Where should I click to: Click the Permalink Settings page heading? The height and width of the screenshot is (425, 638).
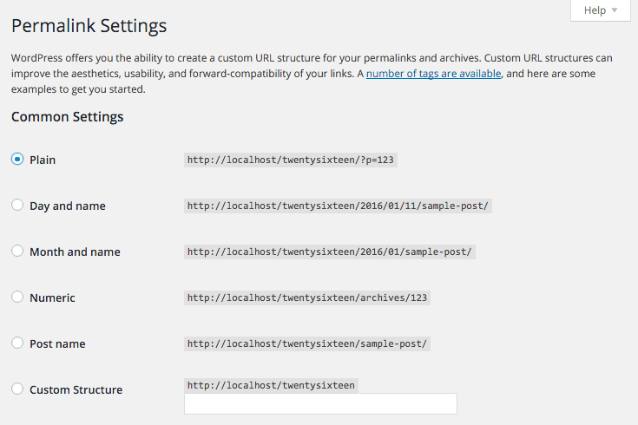[x=89, y=26]
